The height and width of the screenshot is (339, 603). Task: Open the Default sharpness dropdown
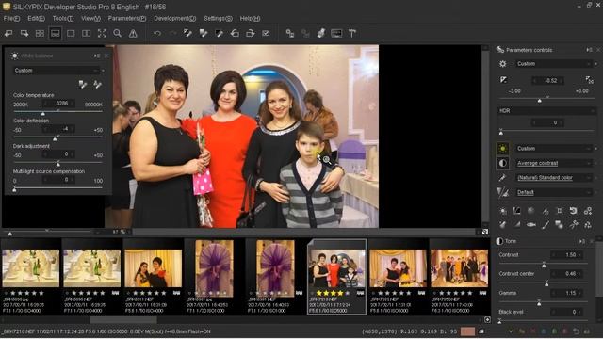click(x=553, y=192)
